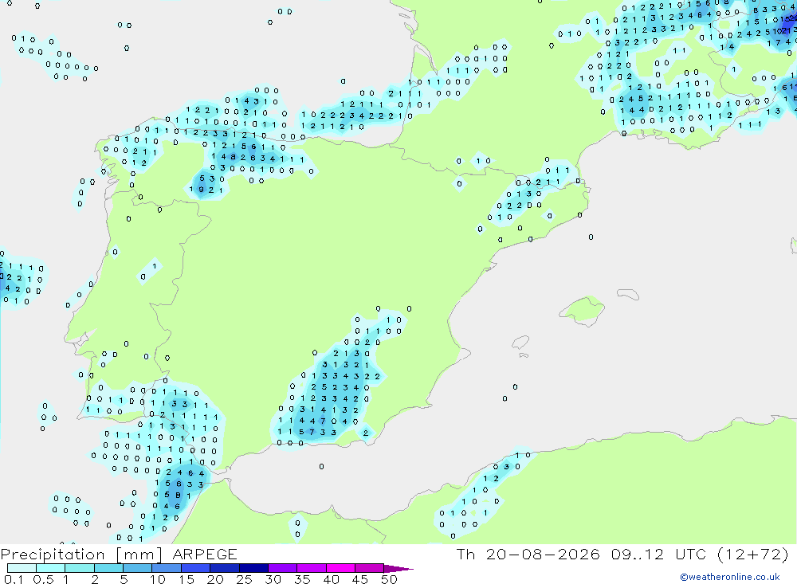797x584 pixels.
Task: Click the date 'Th 20-08-2026'
Action: [528, 555]
